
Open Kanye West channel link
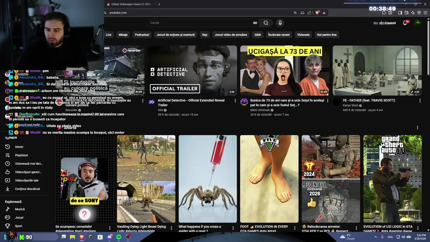pyautogui.click(x=350, y=105)
